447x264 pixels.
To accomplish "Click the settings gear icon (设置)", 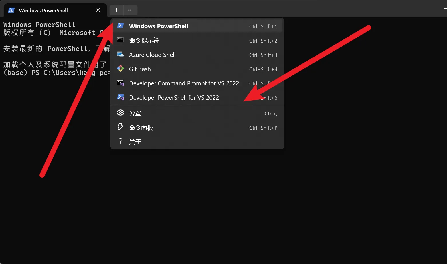I will click(120, 113).
